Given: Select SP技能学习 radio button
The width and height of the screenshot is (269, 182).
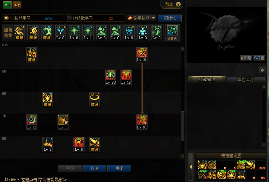Looking at the screenshot, I should click(6, 18).
